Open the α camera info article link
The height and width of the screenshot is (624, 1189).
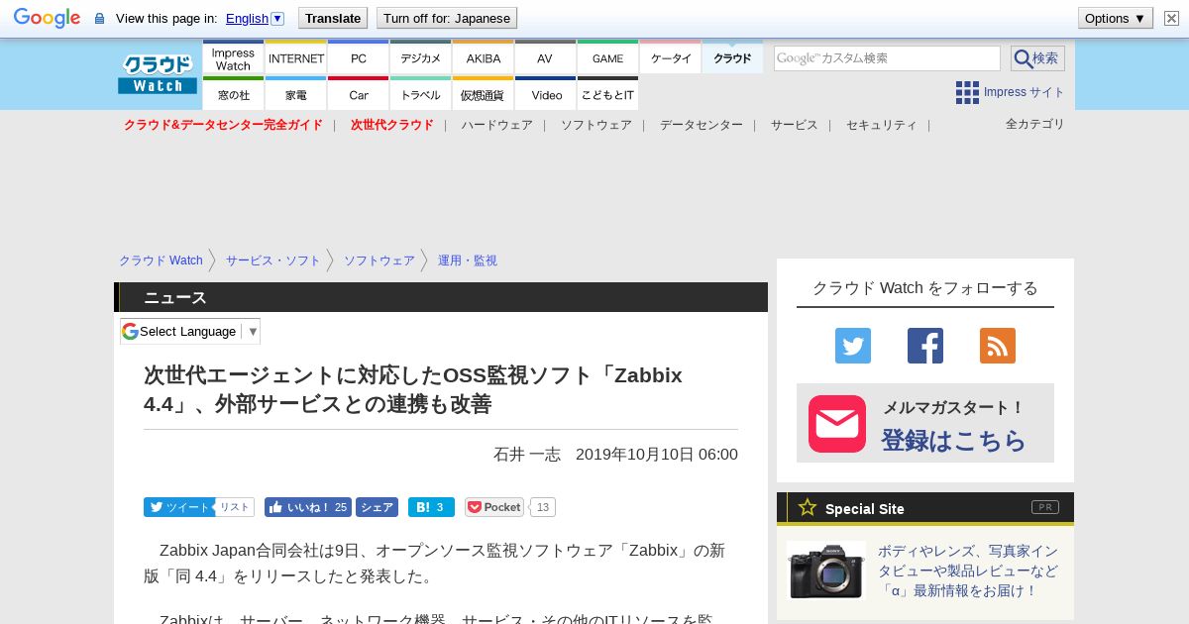click(x=967, y=571)
